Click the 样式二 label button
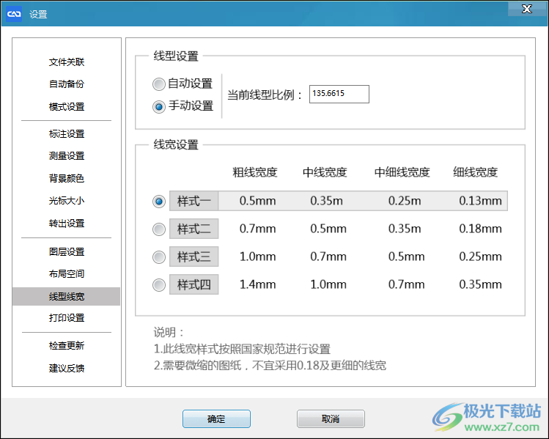The image size is (549, 439). (194, 229)
